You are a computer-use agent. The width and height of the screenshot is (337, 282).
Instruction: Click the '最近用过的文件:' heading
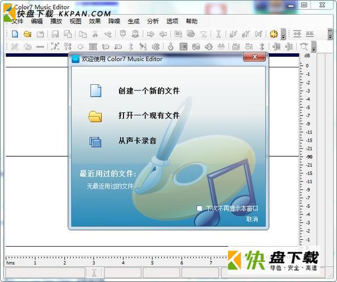coord(108,174)
